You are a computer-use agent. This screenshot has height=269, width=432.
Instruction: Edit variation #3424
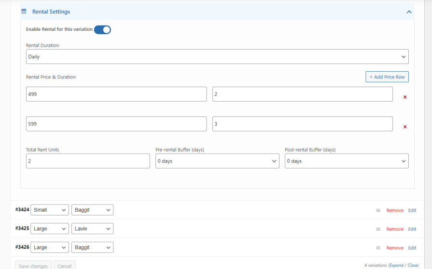point(412,210)
